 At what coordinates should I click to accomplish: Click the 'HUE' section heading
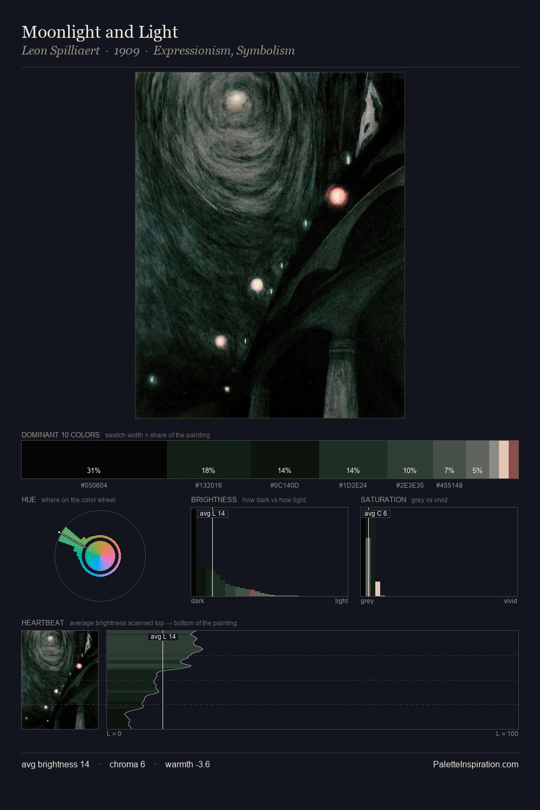click(29, 500)
